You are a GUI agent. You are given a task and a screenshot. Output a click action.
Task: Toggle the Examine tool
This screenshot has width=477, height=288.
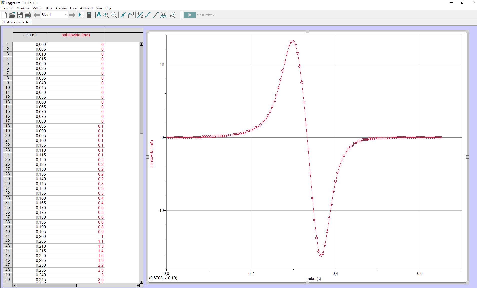(x=123, y=15)
